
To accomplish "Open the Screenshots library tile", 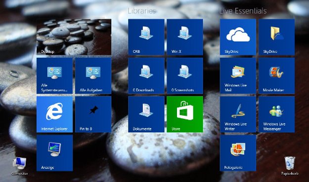I will click(185, 76).
